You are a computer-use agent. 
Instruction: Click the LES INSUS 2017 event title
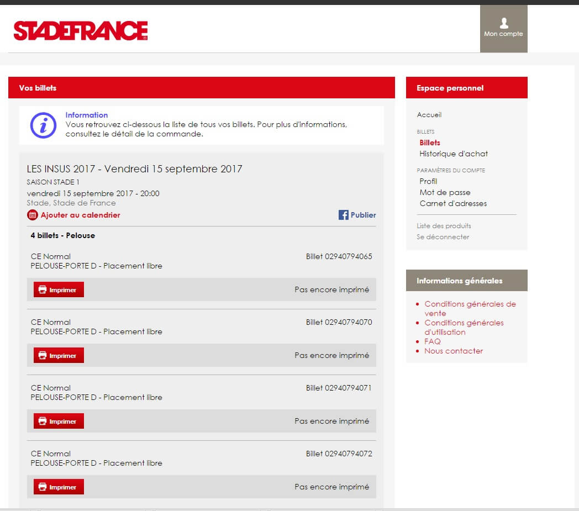click(134, 168)
